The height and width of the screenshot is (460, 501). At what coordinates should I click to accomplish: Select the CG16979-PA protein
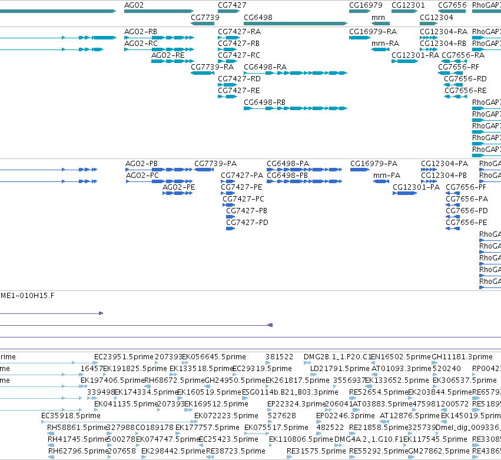tap(360, 170)
